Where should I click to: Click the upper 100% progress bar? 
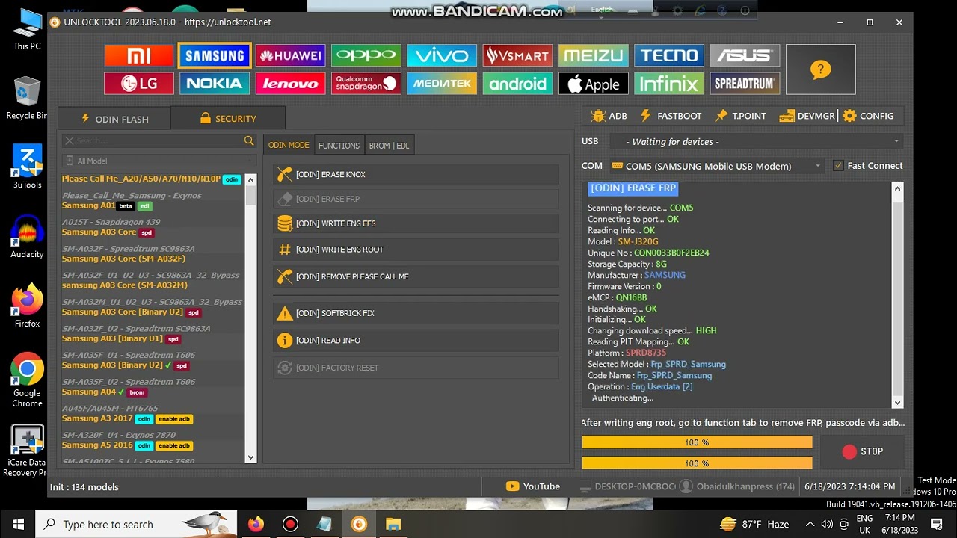pyautogui.click(x=697, y=442)
